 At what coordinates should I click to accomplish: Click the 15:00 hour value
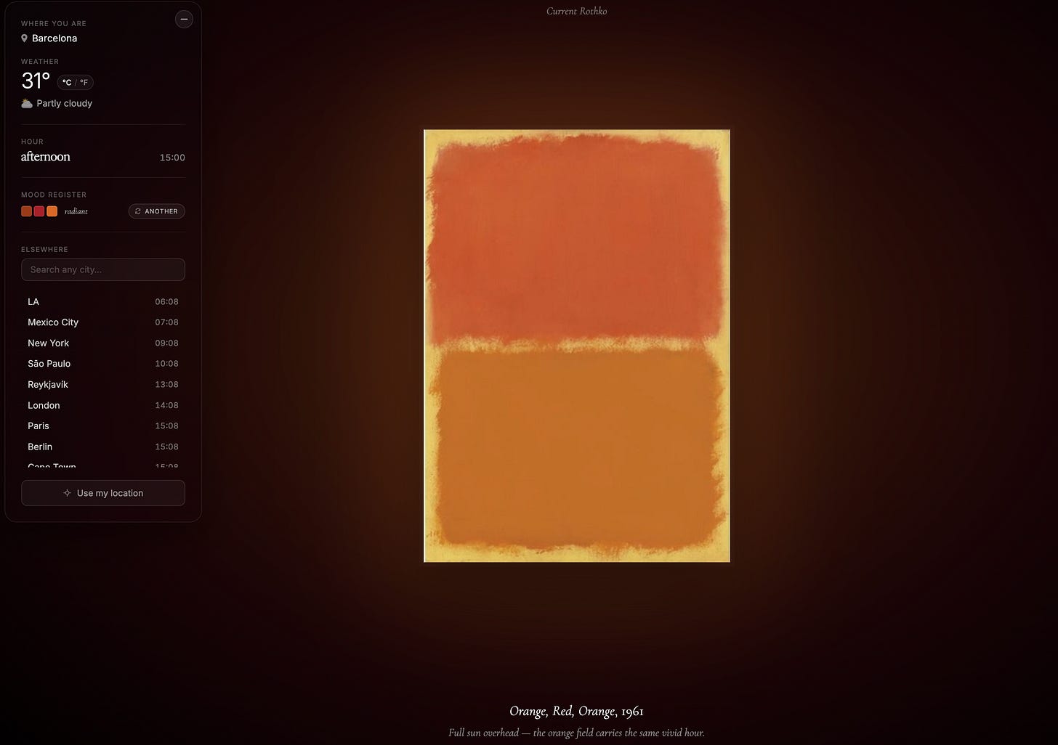(x=172, y=158)
